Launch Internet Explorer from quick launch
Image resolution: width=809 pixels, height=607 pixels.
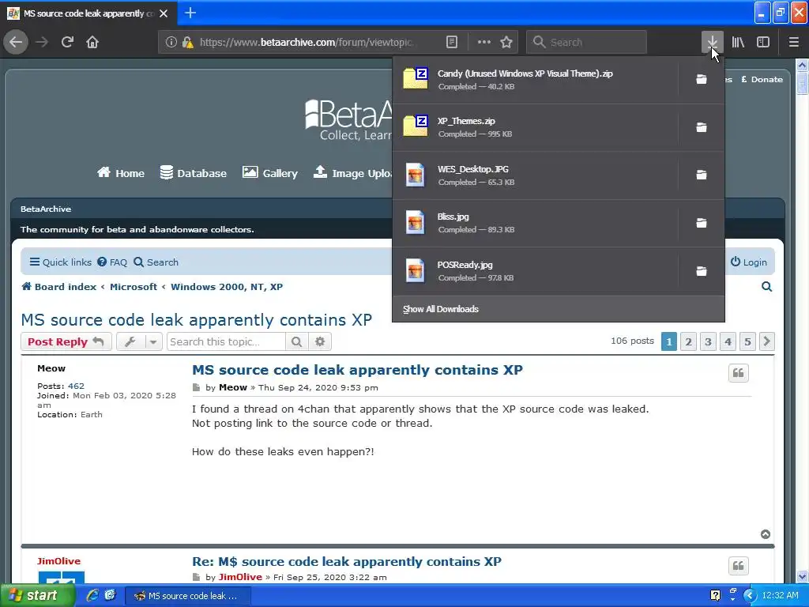[92, 595]
